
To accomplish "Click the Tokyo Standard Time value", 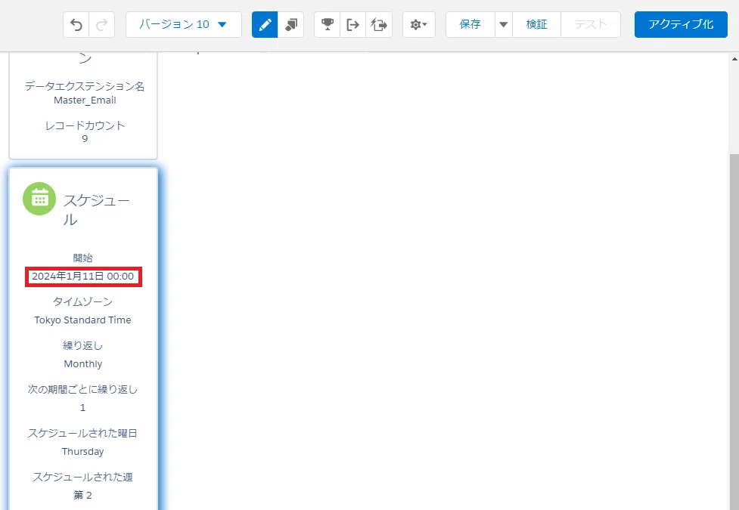I will pos(83,320).
